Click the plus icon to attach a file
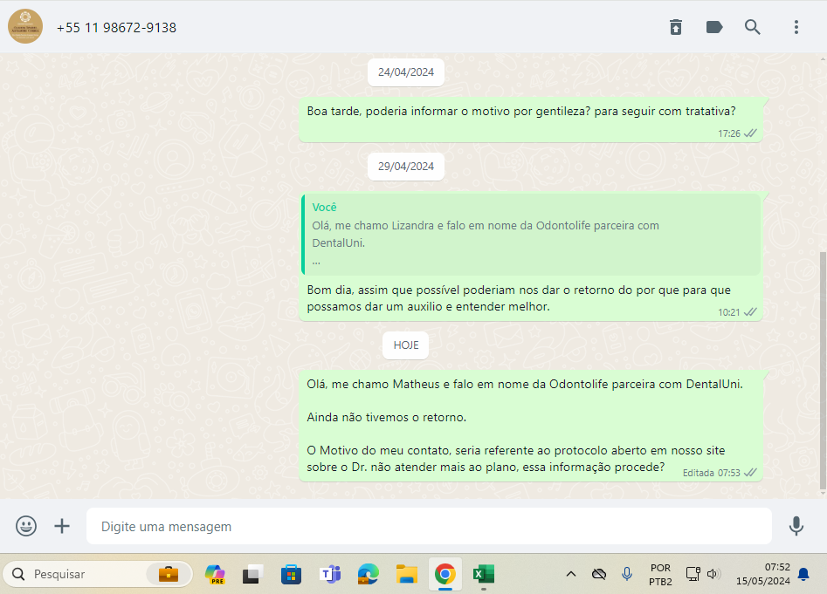Viewport: 827px width, 594px height. coord(62,526)
